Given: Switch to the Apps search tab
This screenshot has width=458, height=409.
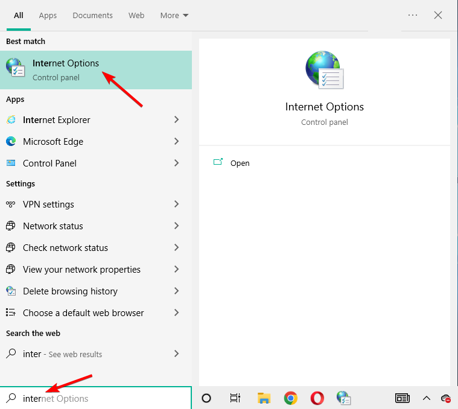Looking at the screenshot, I should pyautogui.click(x=48, y=15).
